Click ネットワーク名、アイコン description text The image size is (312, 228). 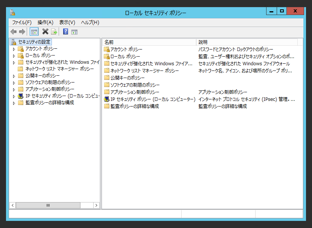(245, 70)
